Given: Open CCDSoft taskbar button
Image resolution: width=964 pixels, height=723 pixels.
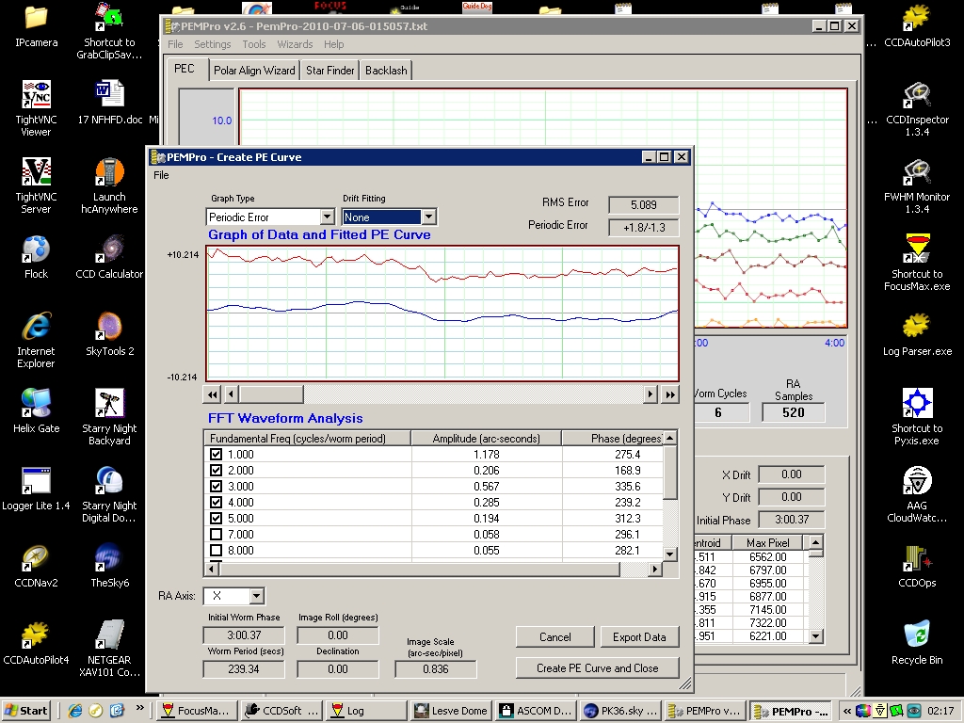Looking at the screenshot, I should 282,711.
